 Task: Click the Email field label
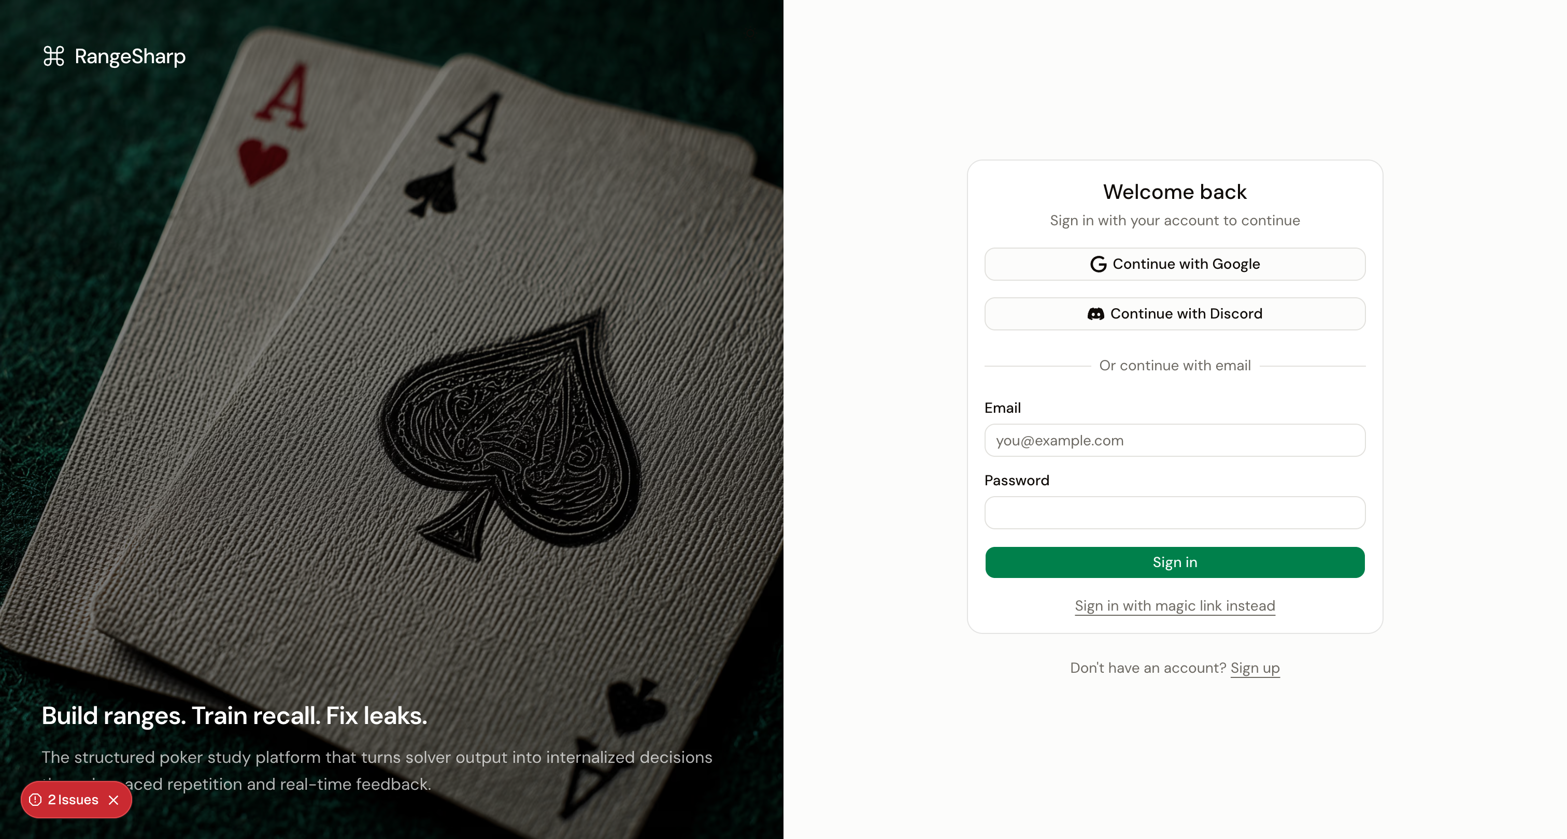tap(1003, 408)
